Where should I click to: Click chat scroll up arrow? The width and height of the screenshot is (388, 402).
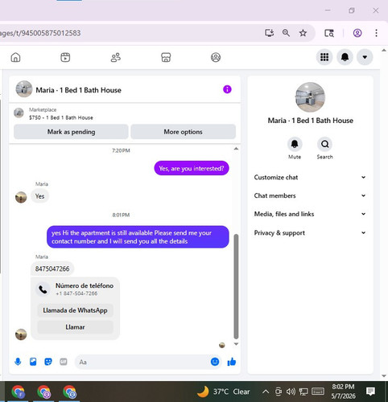point(236,149)
